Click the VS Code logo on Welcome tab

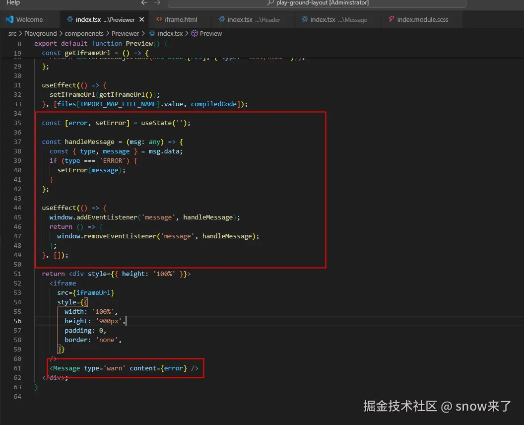pyautogui.click(x=9, y=19)
